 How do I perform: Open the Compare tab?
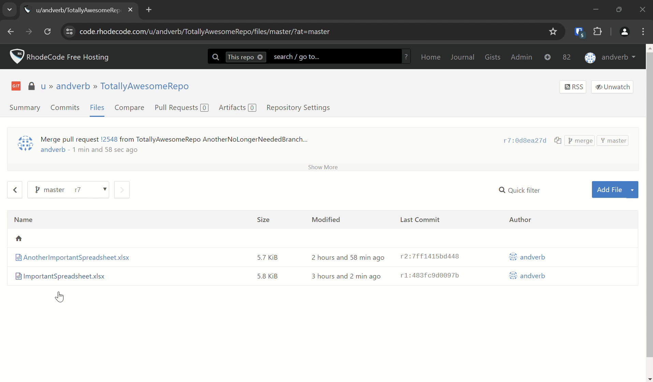pyautogui.click(x=129, y=108)
